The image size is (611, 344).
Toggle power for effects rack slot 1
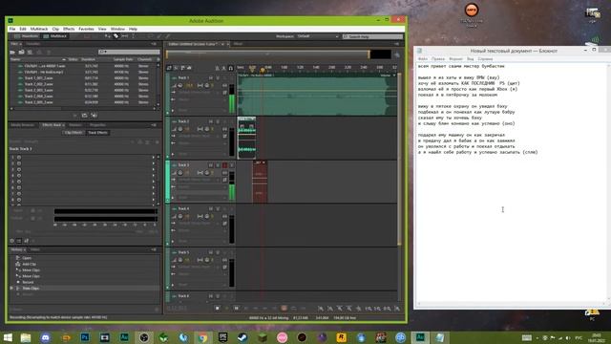pyautogui.click(x=19, y=158)
